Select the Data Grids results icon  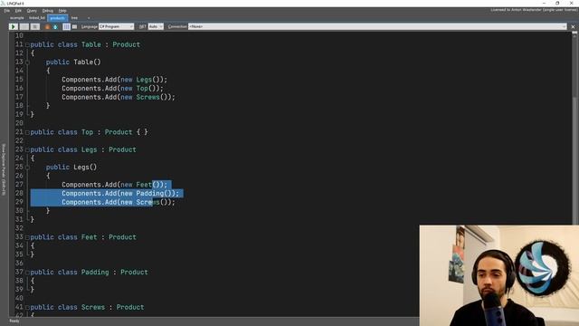point(74,26)
